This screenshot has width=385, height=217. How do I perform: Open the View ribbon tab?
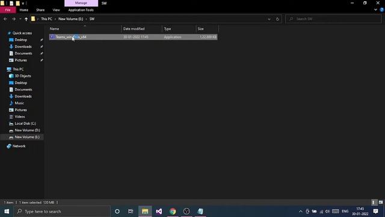(x=56, y=10)
